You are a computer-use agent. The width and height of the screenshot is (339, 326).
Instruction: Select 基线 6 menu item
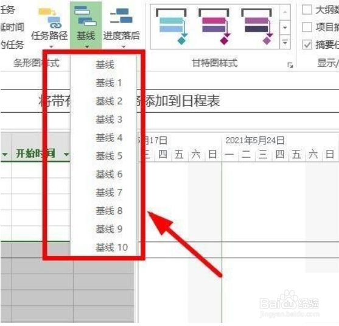pos(104,174)
